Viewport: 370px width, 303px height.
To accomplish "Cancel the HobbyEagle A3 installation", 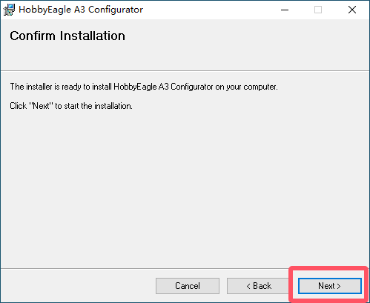I will [188, 286].
